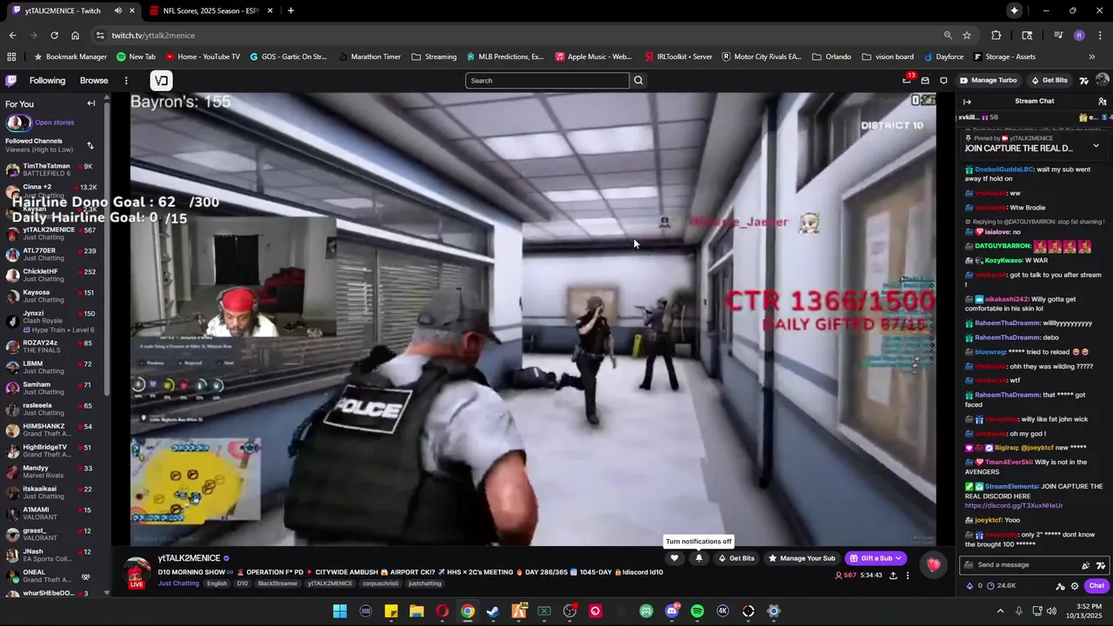
Task: Mute the Twitch tab audio
Action: pos(117,10)
